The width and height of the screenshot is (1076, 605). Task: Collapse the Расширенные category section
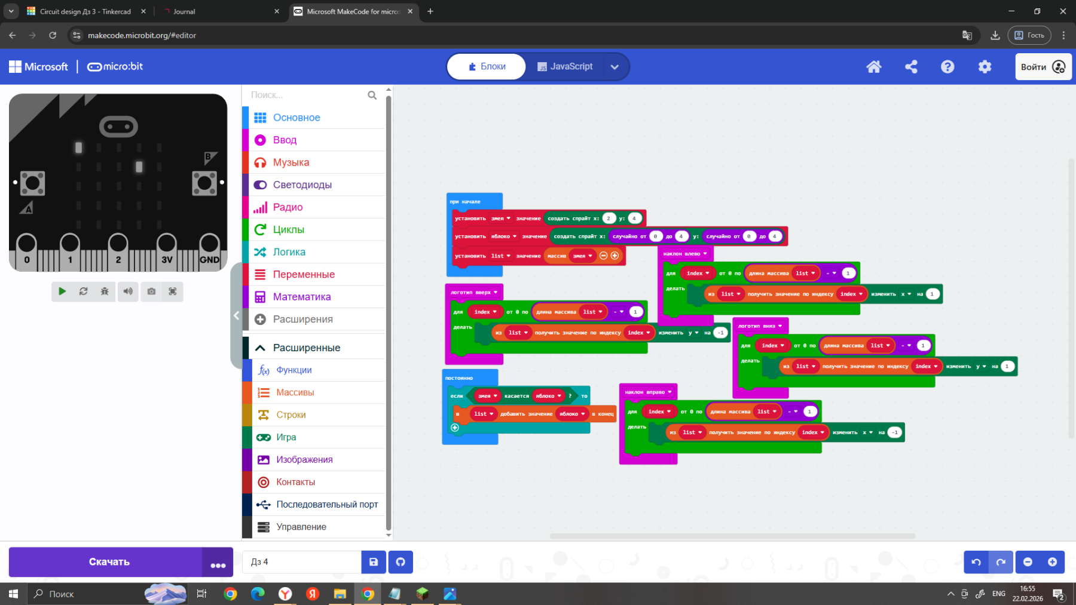point(260,348)
